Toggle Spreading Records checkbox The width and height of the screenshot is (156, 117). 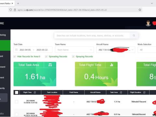[46, 57]
